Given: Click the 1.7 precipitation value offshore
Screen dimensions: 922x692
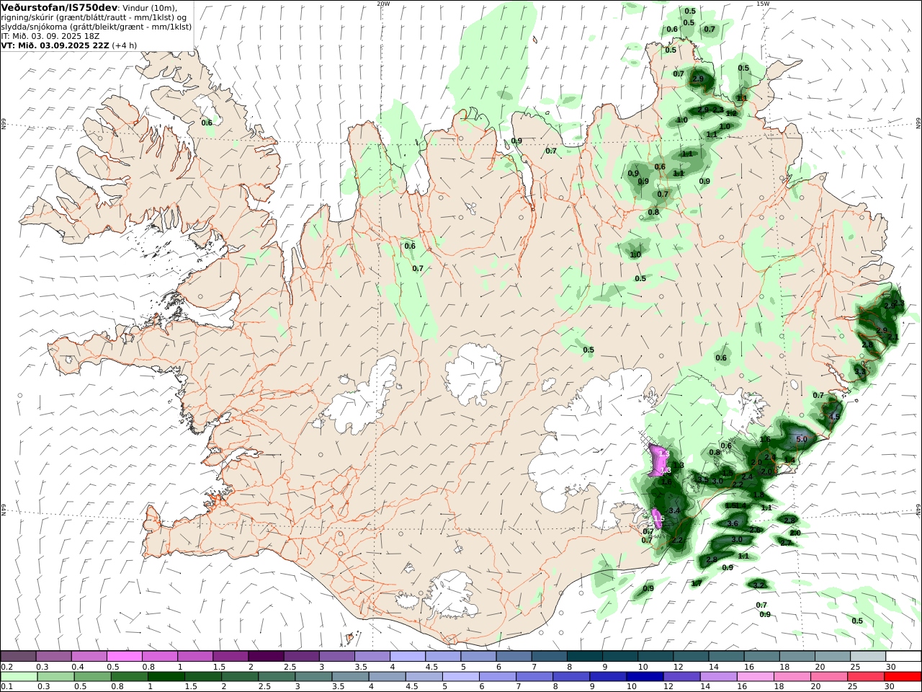Looking at the screenshot, I should click(697, 583).
